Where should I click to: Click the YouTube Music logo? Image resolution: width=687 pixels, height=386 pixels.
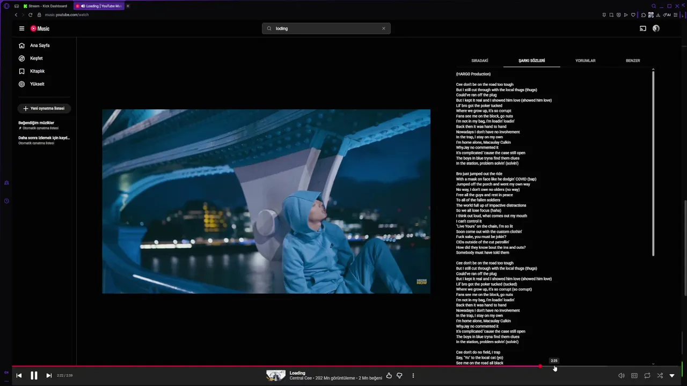click(x=40, y=28)
